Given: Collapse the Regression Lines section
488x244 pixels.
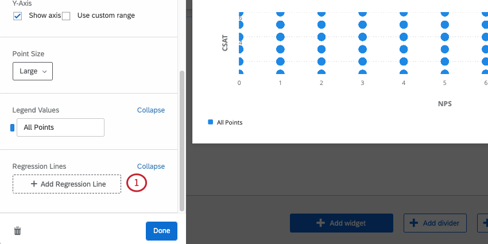Looking at the screenshot, I should click(x=150, y=166).
